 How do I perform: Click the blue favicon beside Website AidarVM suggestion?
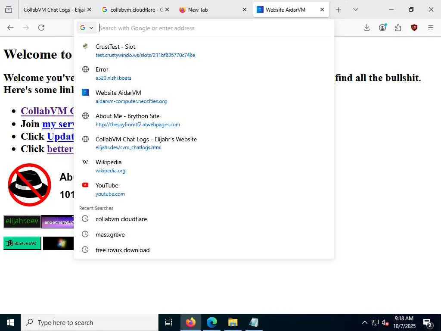point(85,92)
